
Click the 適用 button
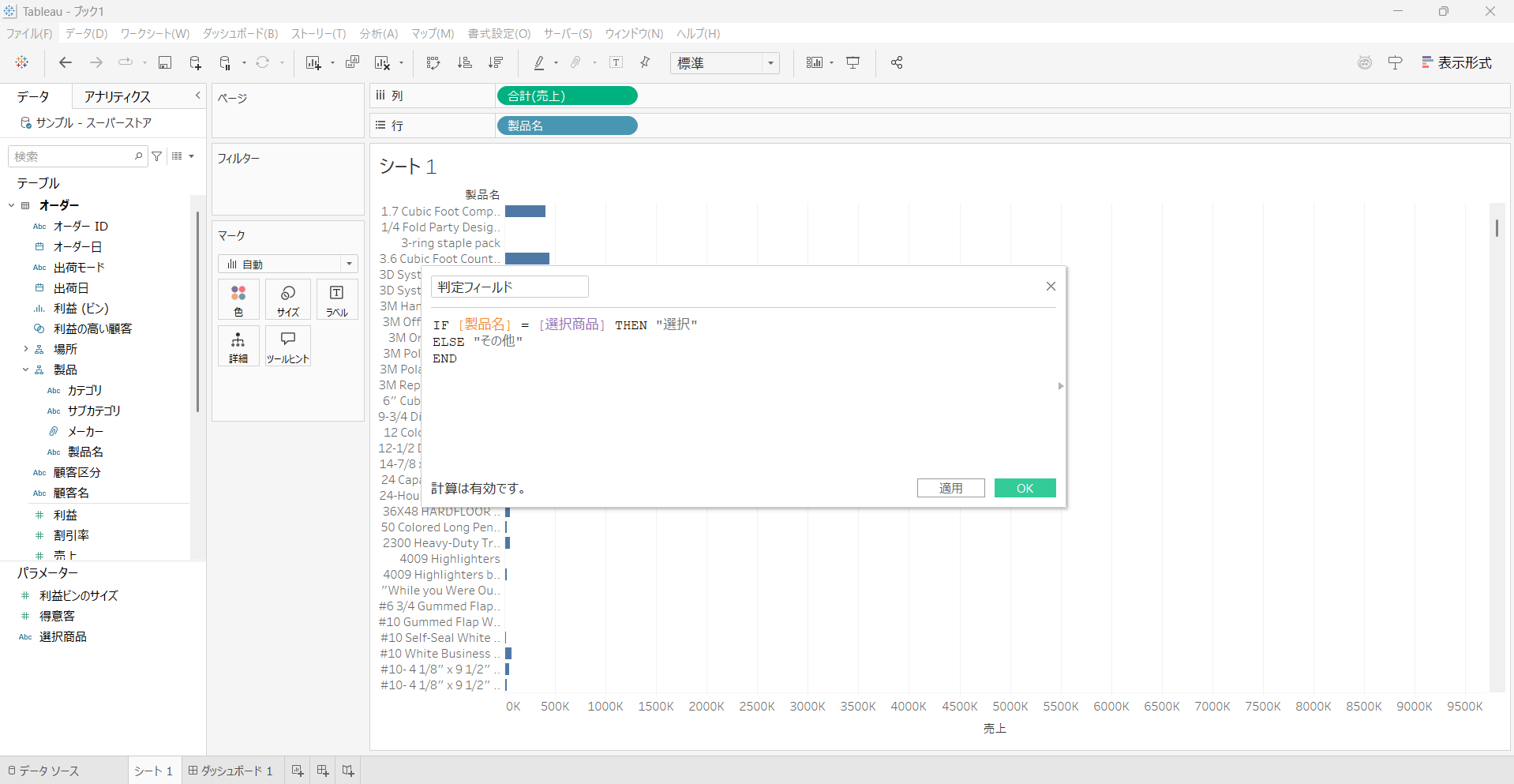tap(950, 488)
